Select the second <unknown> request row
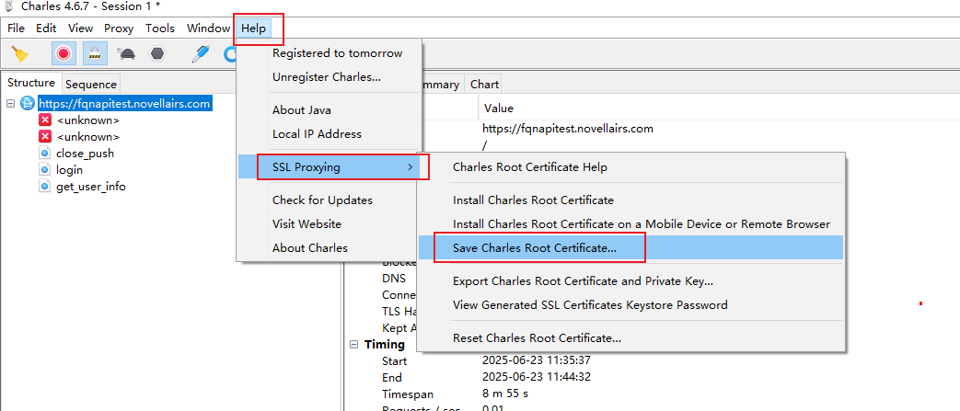The width and height of the screenshot is (960, 411). tap(87, 137)
